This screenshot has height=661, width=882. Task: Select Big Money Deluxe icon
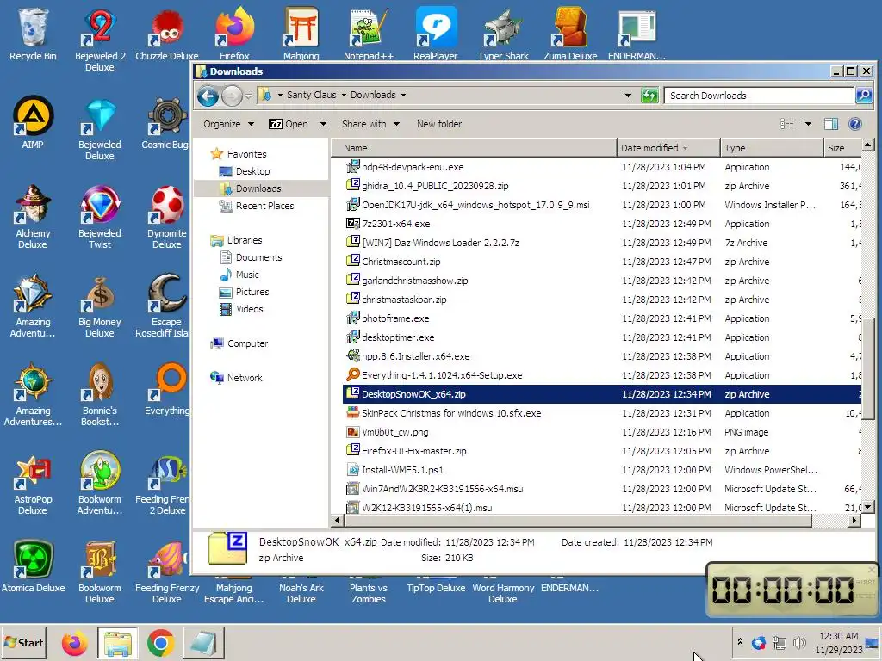click(100, 306)
